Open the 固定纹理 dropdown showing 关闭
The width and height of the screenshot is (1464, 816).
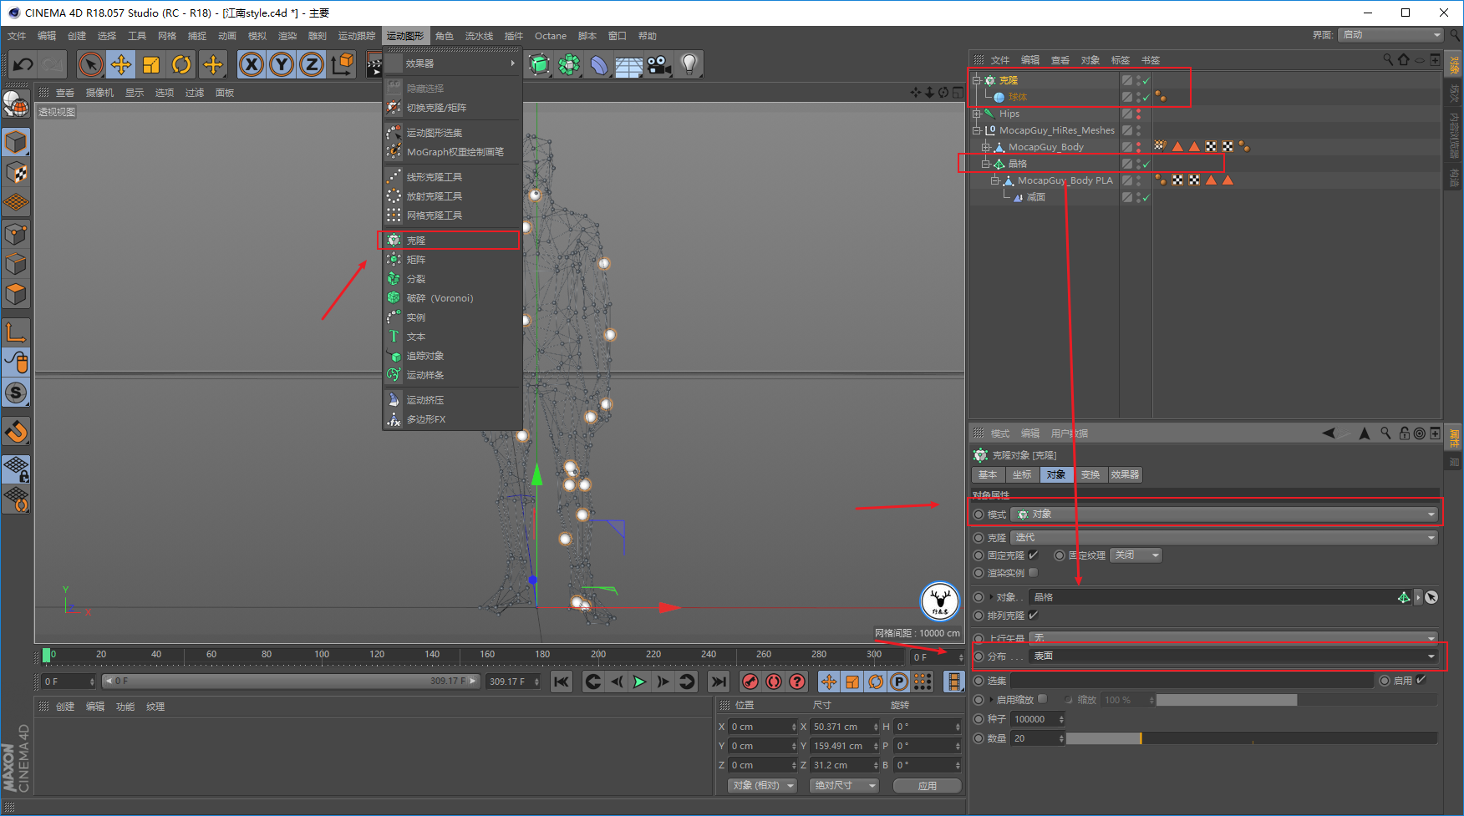point(1136,555)
